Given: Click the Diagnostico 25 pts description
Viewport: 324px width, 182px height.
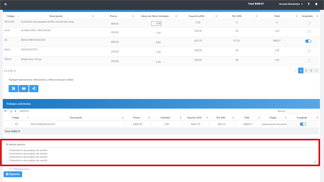Looking at the screenshot, I should click(x=31, y=59).
